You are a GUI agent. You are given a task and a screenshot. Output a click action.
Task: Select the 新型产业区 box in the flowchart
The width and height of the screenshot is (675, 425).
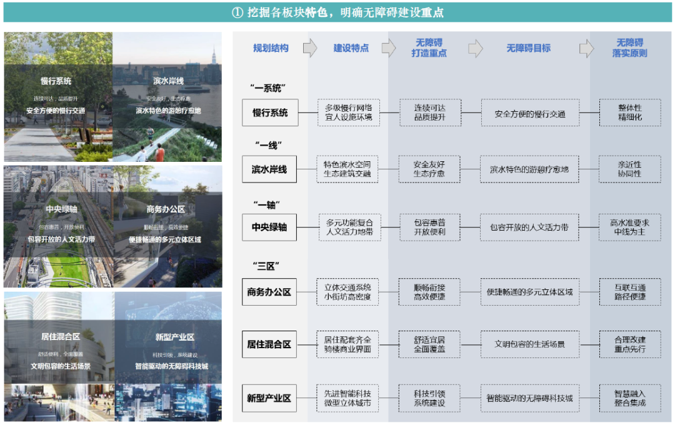click(269, 398)
